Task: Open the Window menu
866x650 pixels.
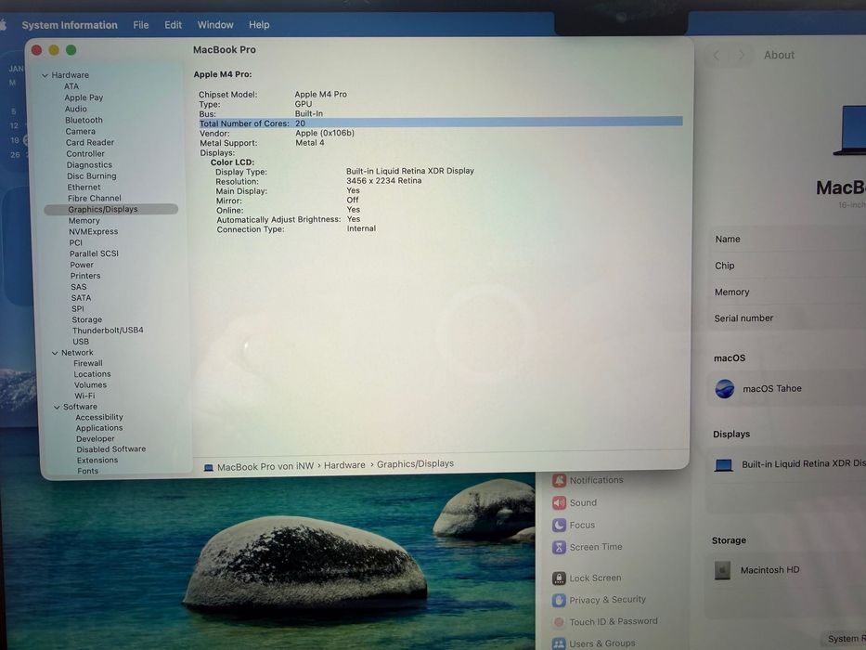Action: (215, 25)
